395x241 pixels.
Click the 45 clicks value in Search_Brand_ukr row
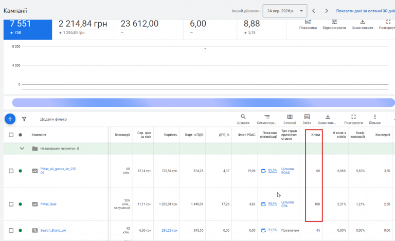point(318,230)
